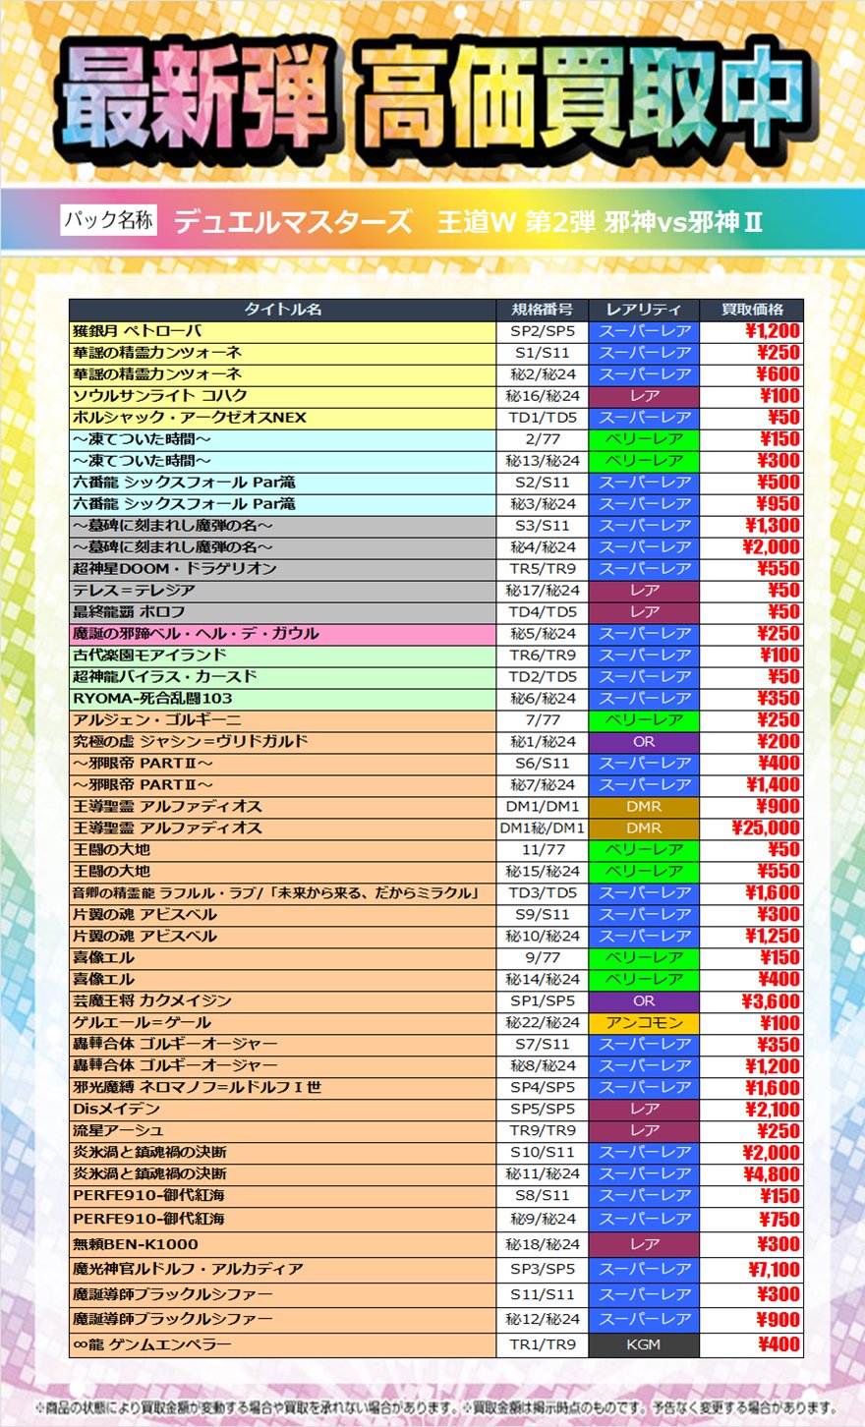865x1427 pixels.
Task: Select card name 芸魔王将 カクメイジン
Action: click(x=152, y=1001)
